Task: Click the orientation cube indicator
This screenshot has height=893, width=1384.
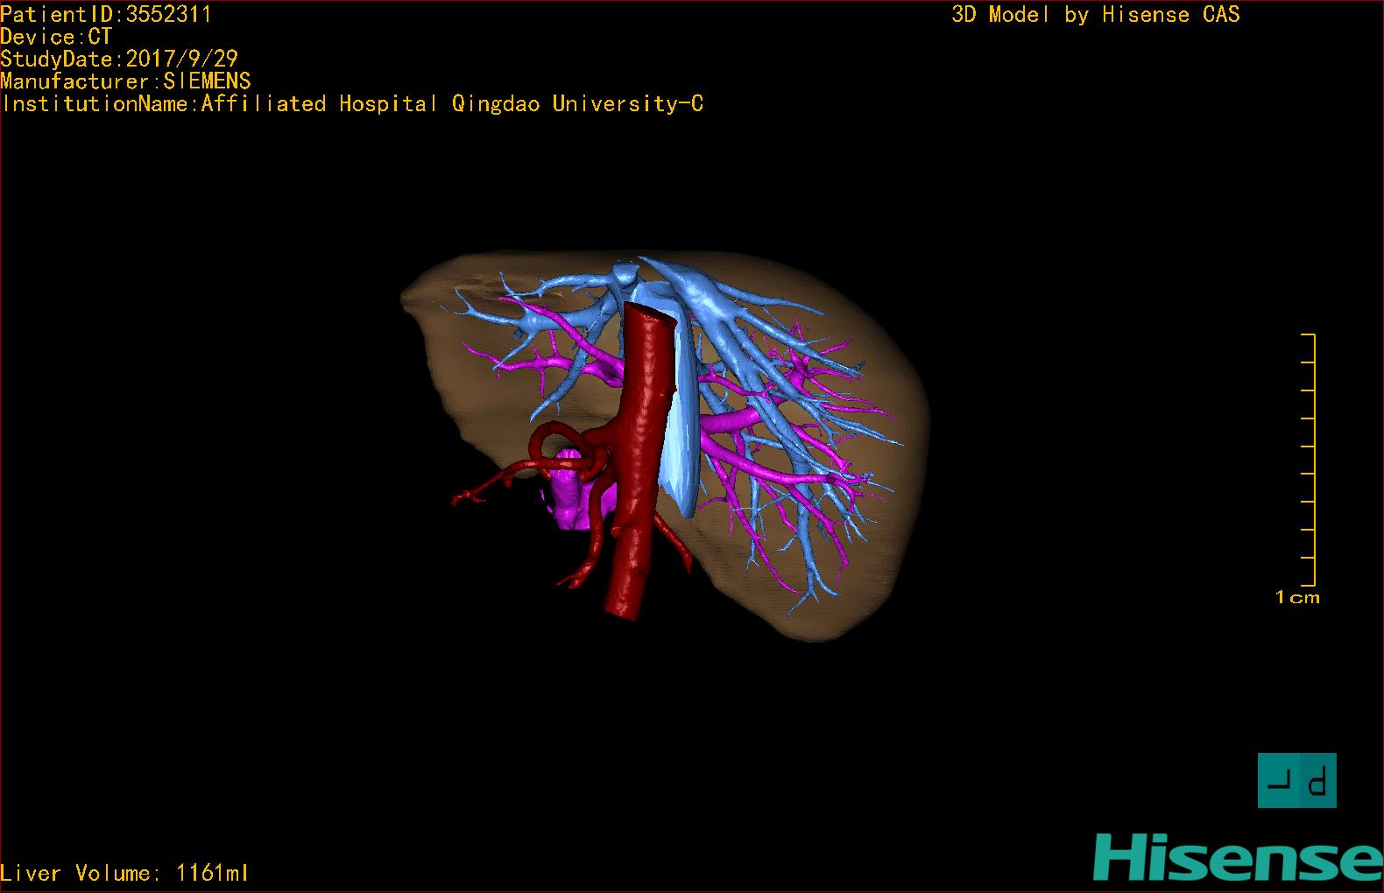Action: click(x=1296, y=780)
